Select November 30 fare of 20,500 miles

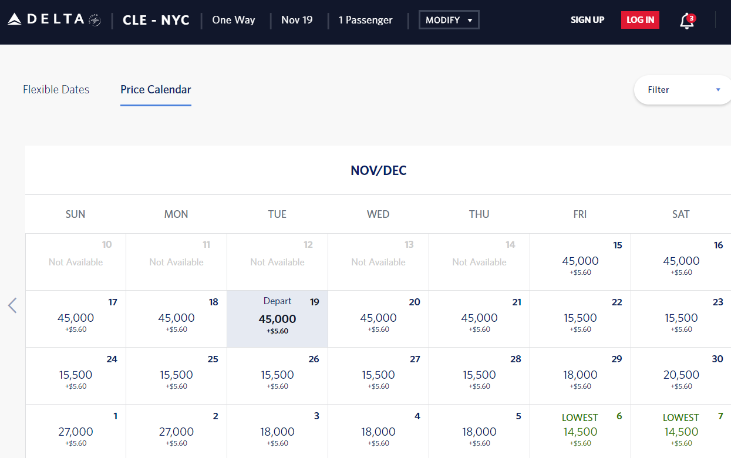tap(681, 376)
